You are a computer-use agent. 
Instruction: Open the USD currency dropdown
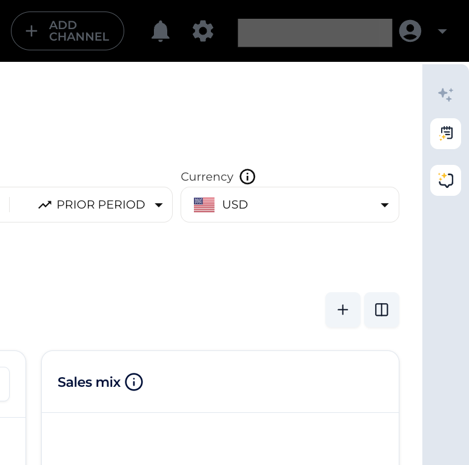290,205
